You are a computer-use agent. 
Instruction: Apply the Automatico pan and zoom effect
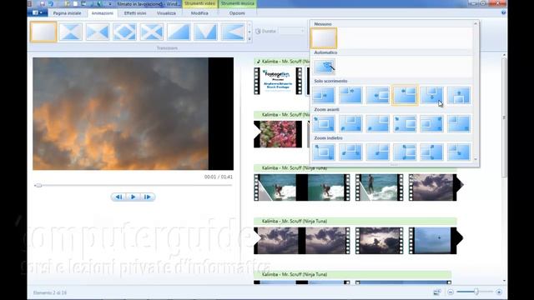324,67
